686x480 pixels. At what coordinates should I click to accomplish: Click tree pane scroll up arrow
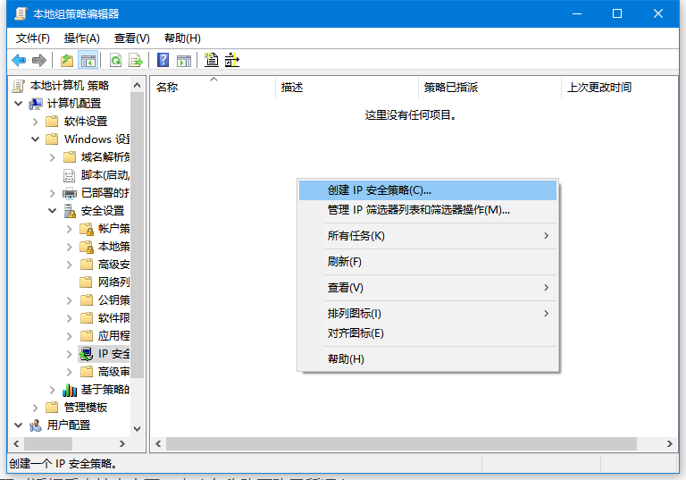click(137, 85)
